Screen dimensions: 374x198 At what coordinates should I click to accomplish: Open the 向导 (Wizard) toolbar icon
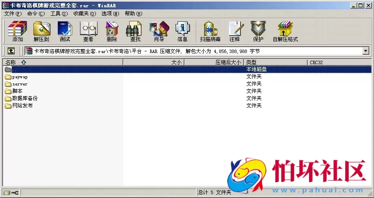pos(159,31)
